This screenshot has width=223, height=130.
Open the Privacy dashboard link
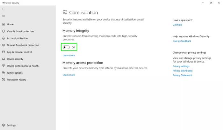183,71
